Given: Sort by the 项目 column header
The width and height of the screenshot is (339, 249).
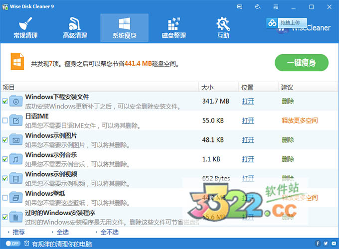Looking at the screenshot, I should coord(99,87).
